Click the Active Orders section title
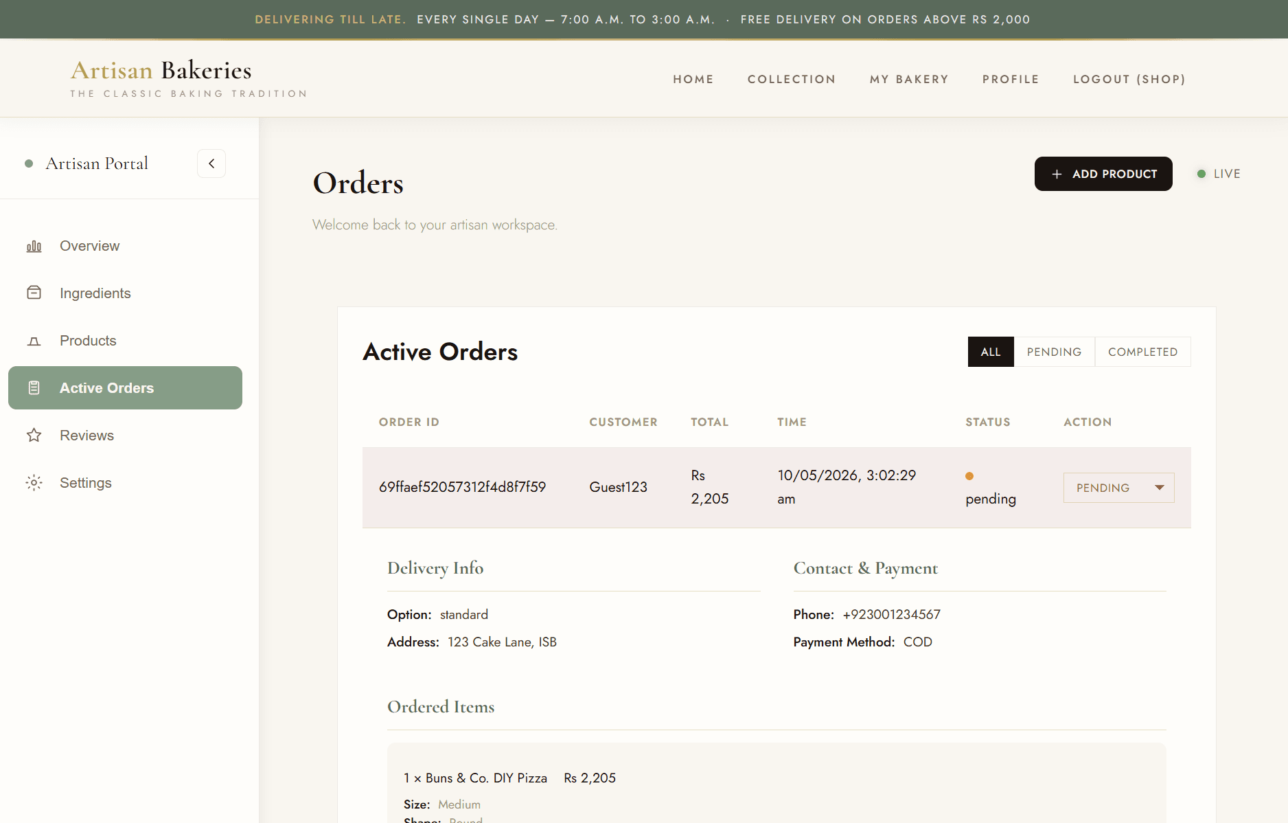 pos(440,352)
